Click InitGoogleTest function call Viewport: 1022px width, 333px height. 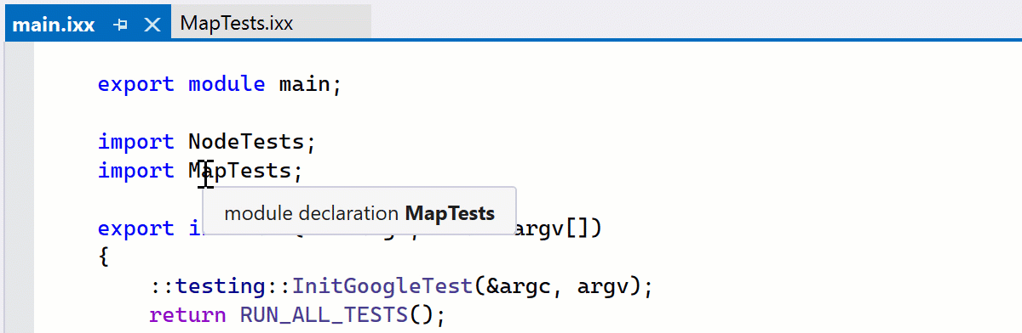[x=382, y=286]
